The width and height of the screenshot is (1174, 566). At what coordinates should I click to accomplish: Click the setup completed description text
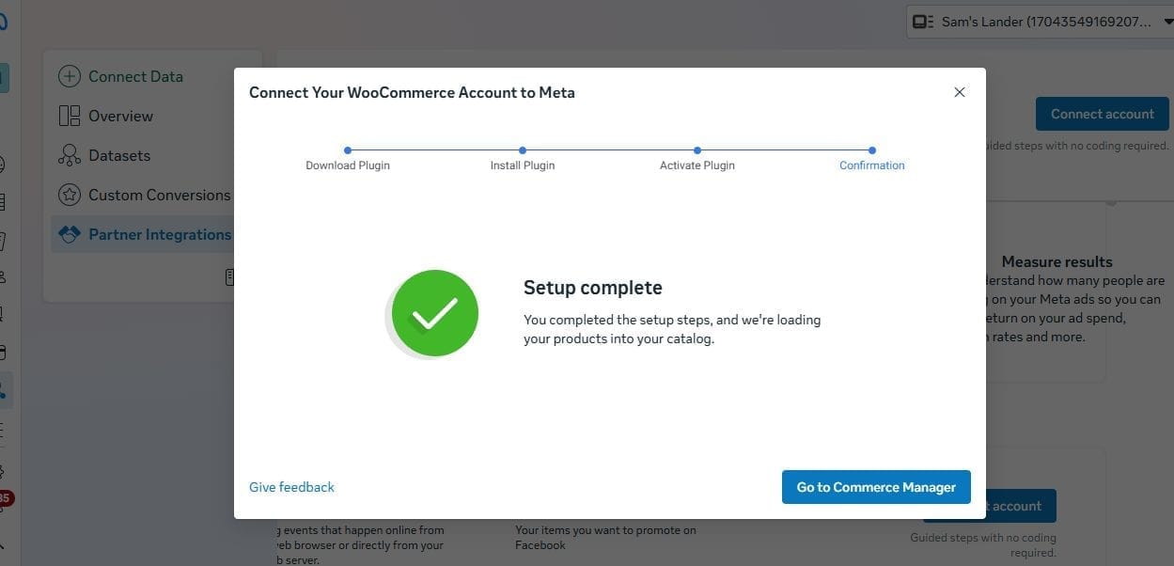(672, 329)
